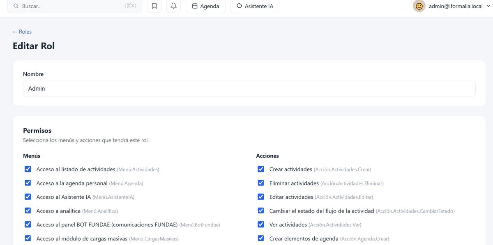Open the bookmarks icon in the top bar
Image resolution: width=493 pixels, height=245 pixels.
pos(154,6)
